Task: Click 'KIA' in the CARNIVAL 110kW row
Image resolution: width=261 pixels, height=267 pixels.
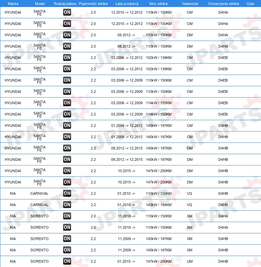Action: point(13,193)
